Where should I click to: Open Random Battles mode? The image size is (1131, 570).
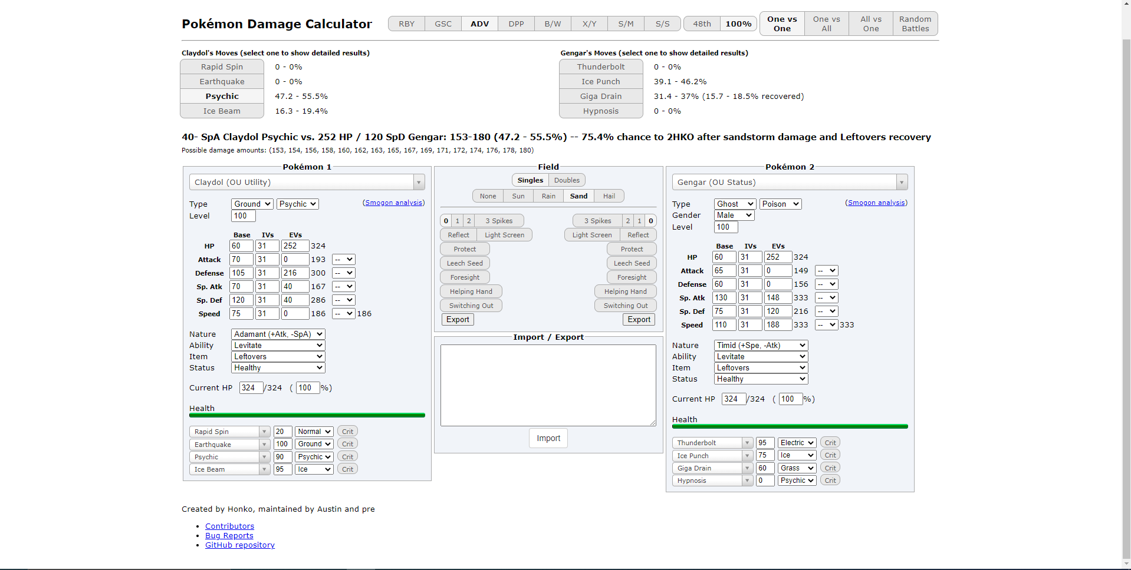[x=915, y=24]
